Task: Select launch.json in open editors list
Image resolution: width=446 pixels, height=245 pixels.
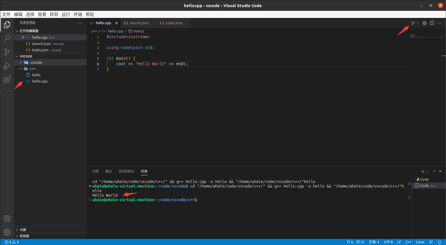Action: coord(50,44)
